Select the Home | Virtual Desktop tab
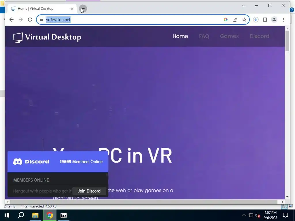295x221 pixels. coord(42,9)
